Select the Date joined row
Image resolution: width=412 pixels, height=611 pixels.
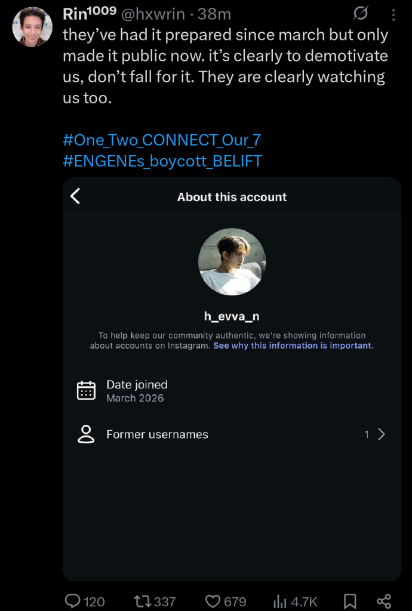[137, 391]
